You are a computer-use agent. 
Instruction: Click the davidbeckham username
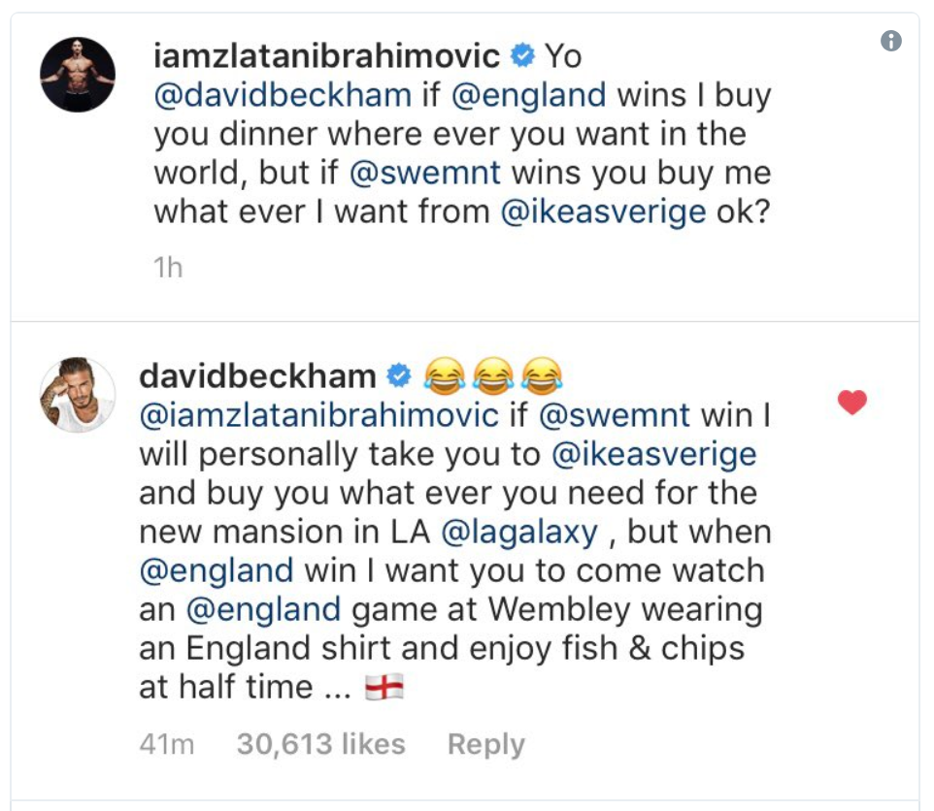(x=257, y=374)
